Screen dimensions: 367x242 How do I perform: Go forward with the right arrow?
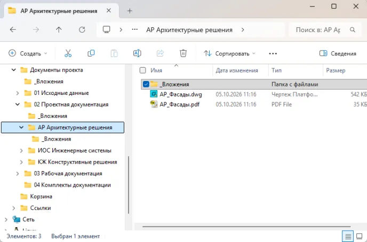[x=36, y=30]
